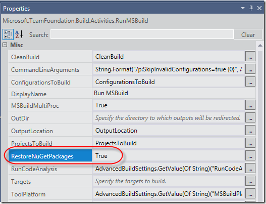Viewport: 266px width, 204px height.
Task: Open ellipsis editor for MSBuildMultiProc
Action: pyautogui.click(x=250, y=105)
